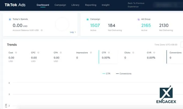This screenshot has height=109, width=183.
Task: Toggle the CTR series in chart legend
Action: [106, 74]
